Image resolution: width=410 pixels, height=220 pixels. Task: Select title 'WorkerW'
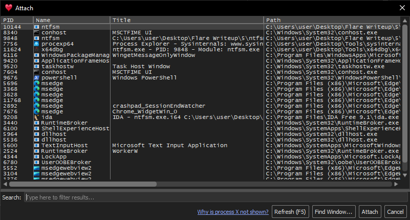pyautogui.click(x=125, y=151)
